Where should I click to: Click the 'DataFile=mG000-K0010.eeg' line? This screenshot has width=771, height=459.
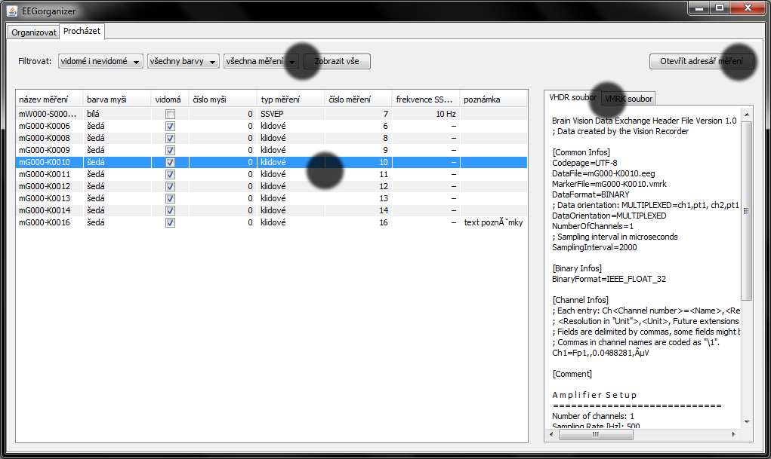point(603,173)
